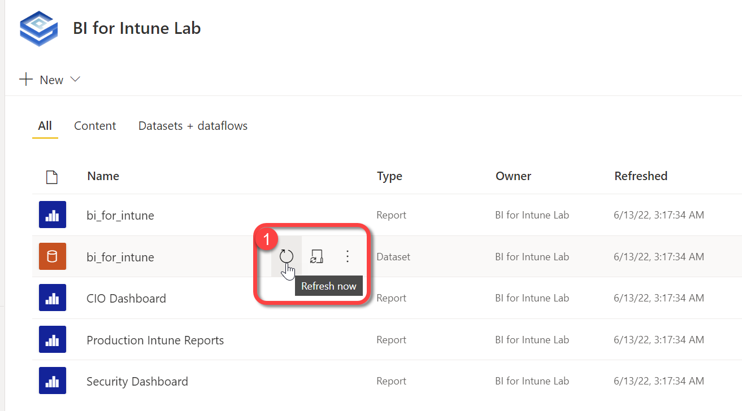This screenshot has width=742, height=411.
Task: Open the bi_for_intune report
Action: tap(120, 215)
